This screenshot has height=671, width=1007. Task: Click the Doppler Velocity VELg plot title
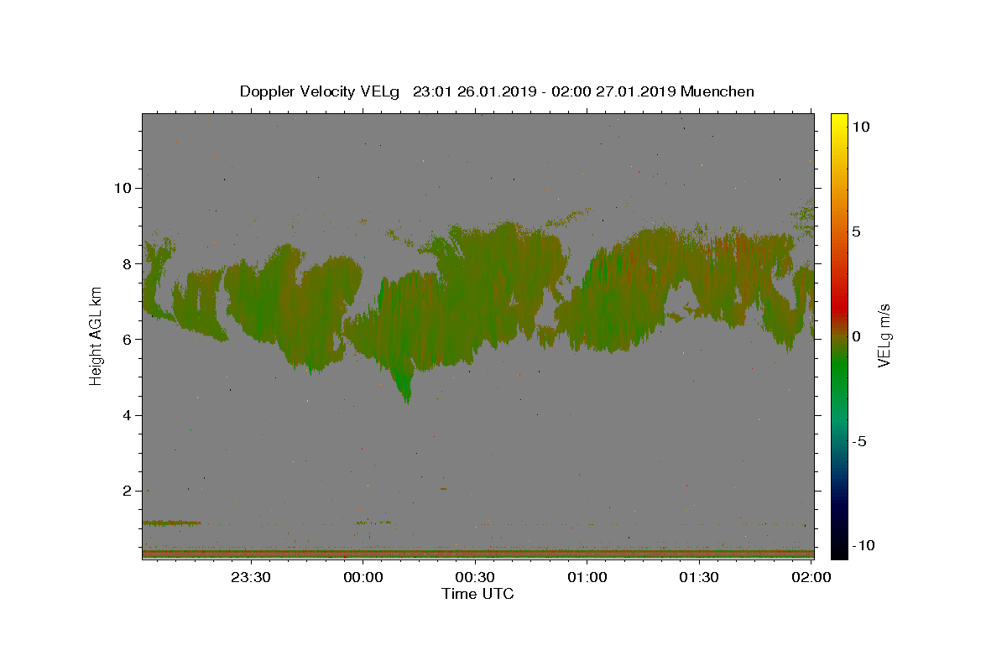point(497,91)
